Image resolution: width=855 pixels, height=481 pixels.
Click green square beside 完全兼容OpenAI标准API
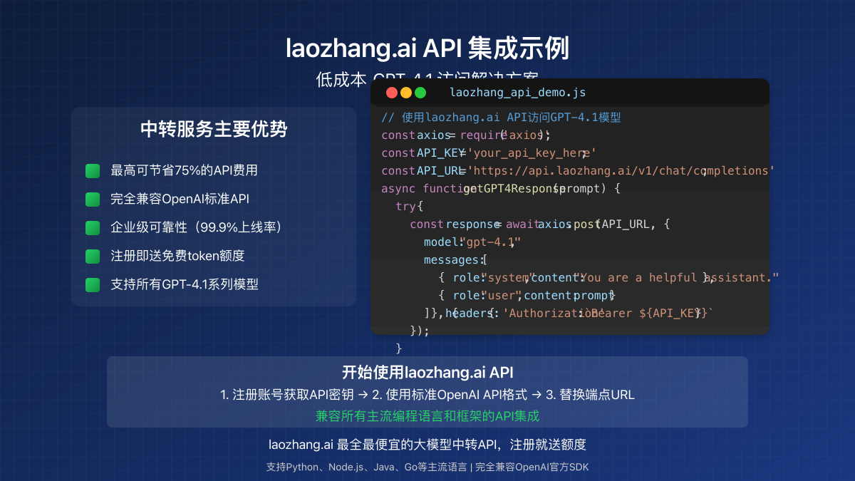click(x=93, y=200)
